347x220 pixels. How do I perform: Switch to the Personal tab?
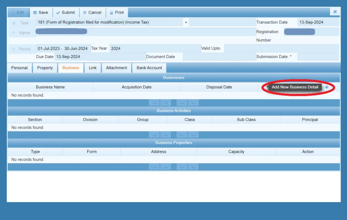19,67
